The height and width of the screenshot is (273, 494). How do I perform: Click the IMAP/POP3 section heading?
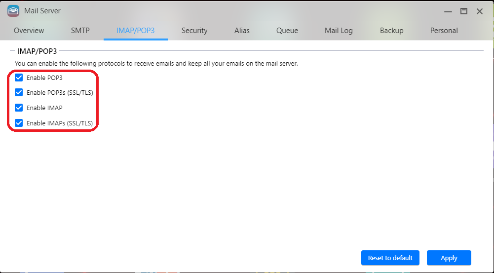[37, 51]
